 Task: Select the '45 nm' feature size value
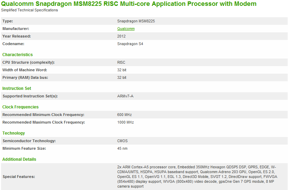point(122,148)
